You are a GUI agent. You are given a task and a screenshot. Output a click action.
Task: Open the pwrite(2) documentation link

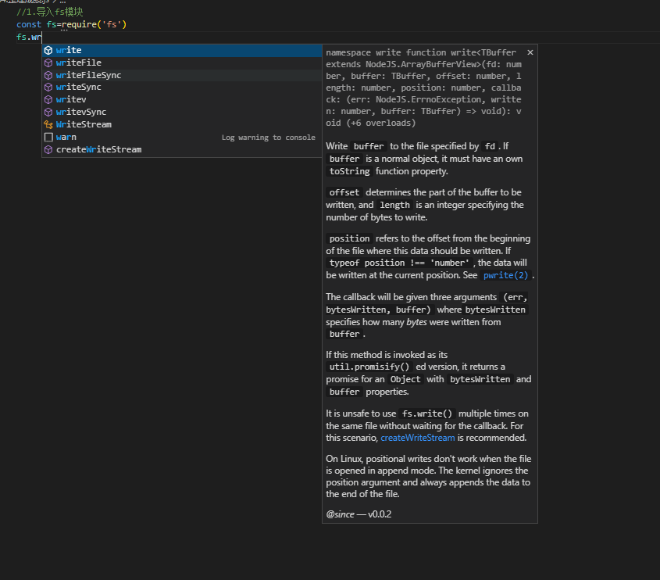pyautogui.click(x=505, y=275)
